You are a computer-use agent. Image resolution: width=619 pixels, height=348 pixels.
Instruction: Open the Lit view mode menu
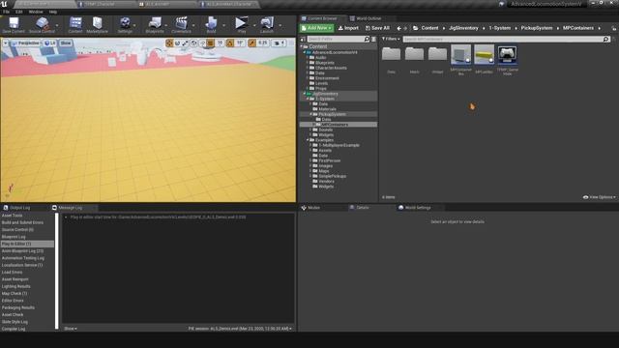[x=50, y=43]
